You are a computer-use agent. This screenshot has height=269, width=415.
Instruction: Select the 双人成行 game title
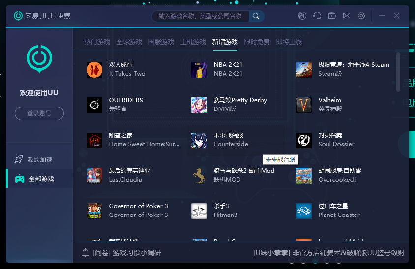[x=120, y=64]
